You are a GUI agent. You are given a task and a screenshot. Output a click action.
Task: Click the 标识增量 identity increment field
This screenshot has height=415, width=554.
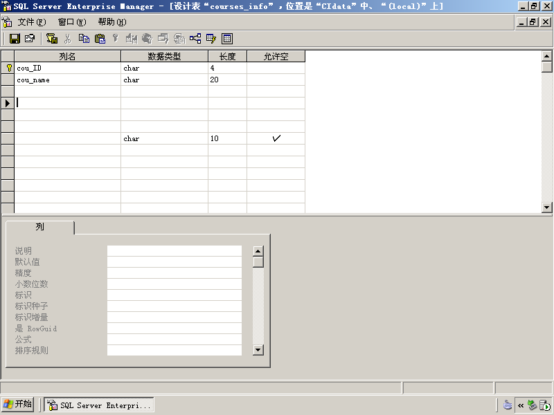coord(175,317)
